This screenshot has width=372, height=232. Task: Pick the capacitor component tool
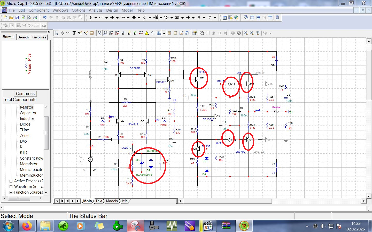(112, 18)
